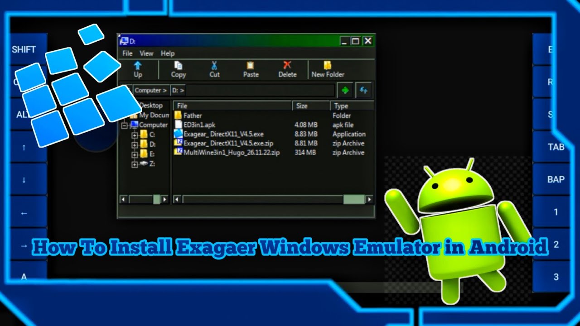Select the Exagear_DirectX11_V4.5.exe application icon
Image resolution: width=580 pixels, height=326 pixels.
point(178,134)
